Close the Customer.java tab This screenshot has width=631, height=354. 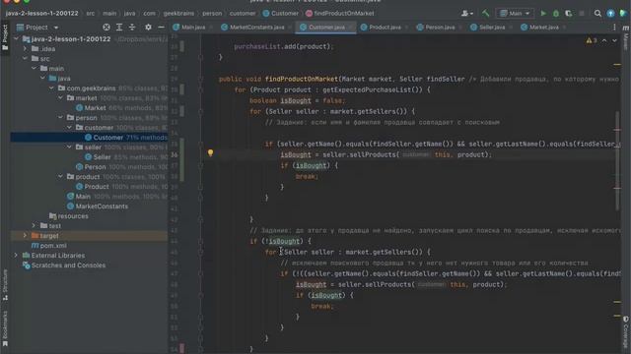[351, 28]
